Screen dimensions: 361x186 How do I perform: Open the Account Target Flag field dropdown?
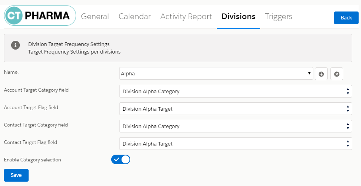click(x=236, y=109)
